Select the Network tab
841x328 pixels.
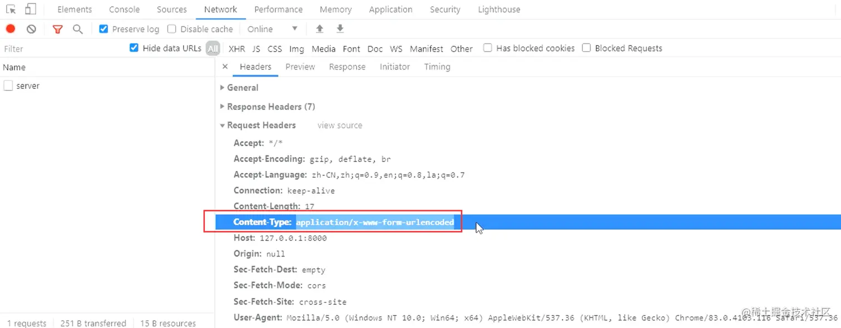click(x=221, y=9)
